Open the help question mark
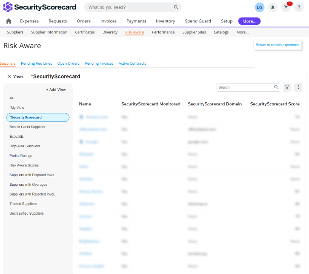This screenshot has width=309, height=274. (x=299, y=7)
